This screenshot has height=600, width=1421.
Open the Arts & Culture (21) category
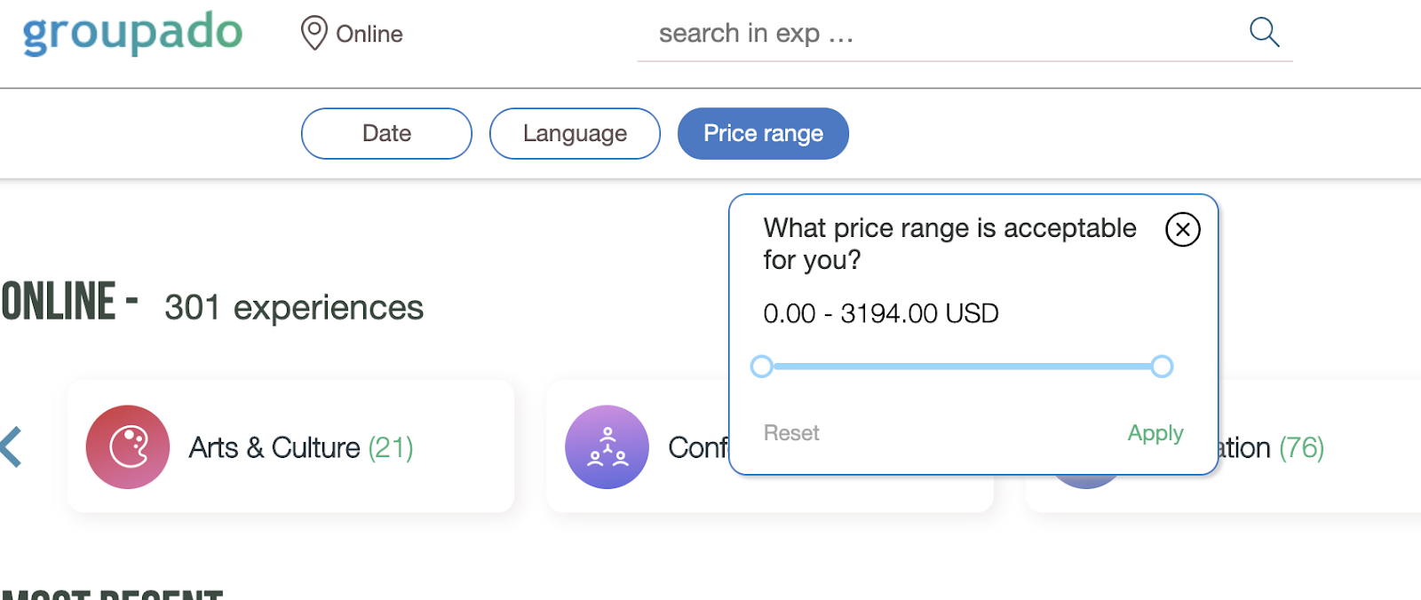point(300,447)
